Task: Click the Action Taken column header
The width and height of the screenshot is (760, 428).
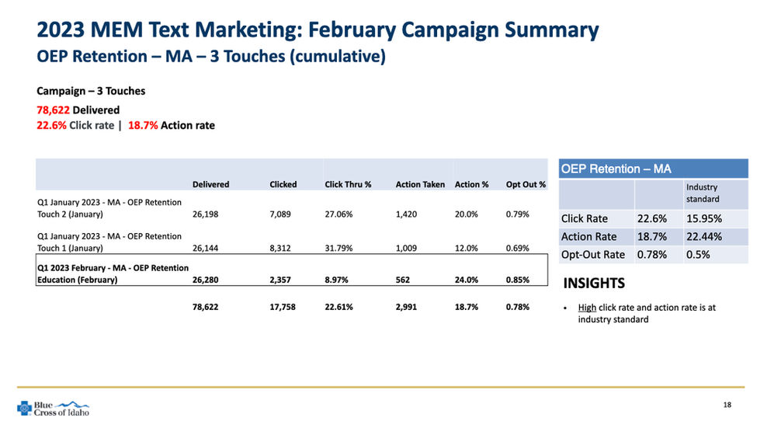Action: click(420, 185)
